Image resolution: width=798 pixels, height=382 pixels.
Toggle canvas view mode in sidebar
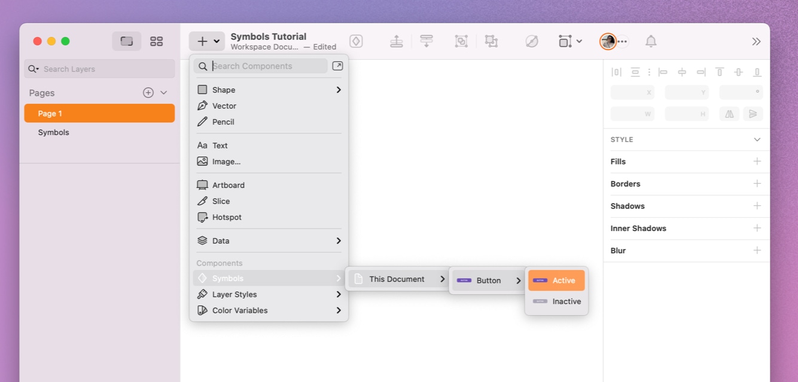tap(127, 41)
